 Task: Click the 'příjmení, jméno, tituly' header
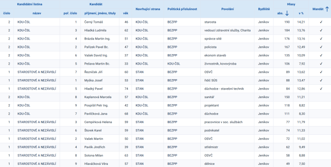(100, 13)
